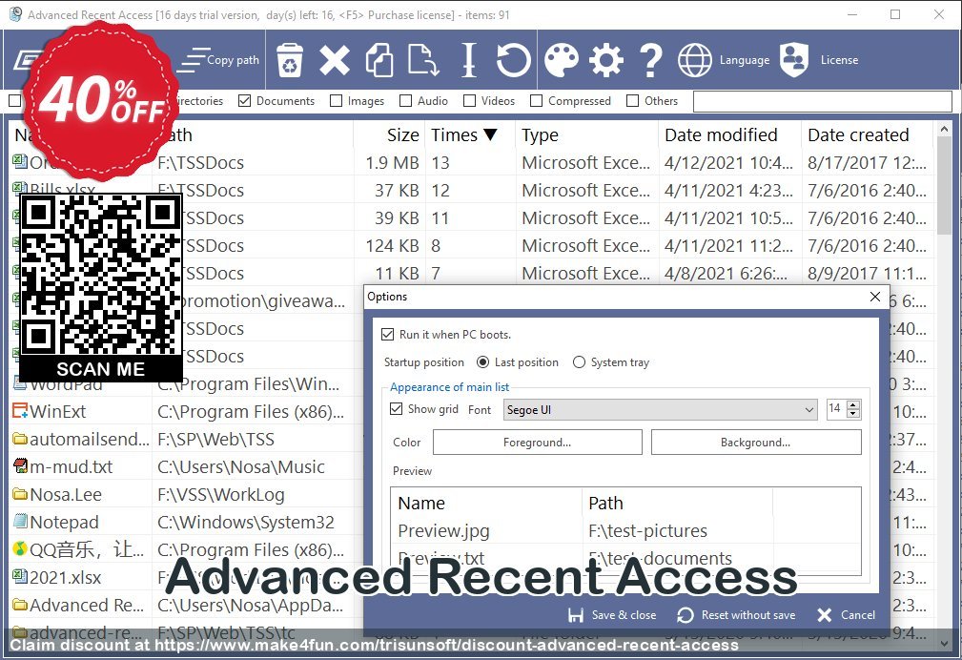This screenshot has width=962, height=660.
Task: Click Save & close button
Action: 612,615
